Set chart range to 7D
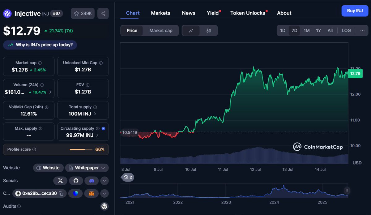The image size is (371, 215). click(294, 30)
